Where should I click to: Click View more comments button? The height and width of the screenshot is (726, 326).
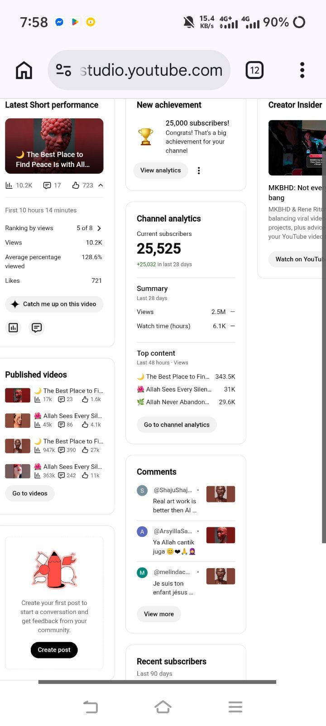(x=159, y=614)
